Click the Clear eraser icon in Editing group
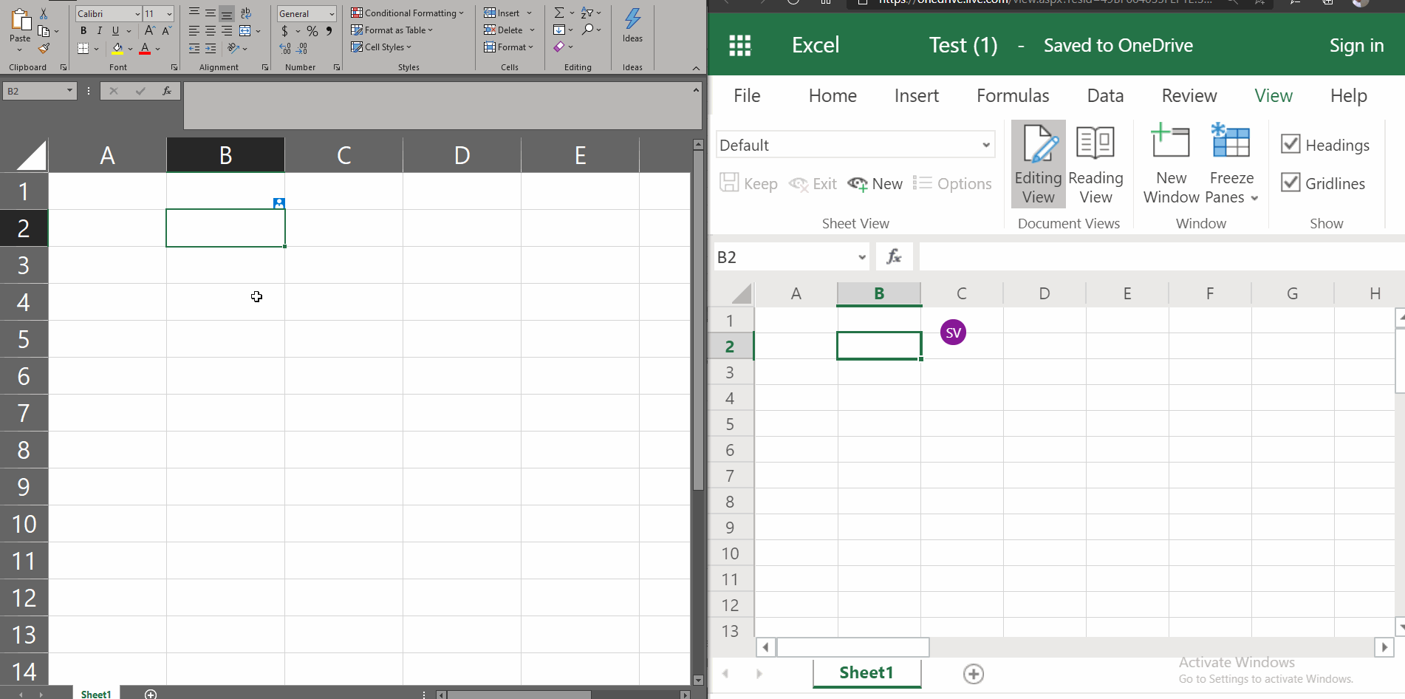The width and height of the screenshot is (1405, 699). (559, 47)
